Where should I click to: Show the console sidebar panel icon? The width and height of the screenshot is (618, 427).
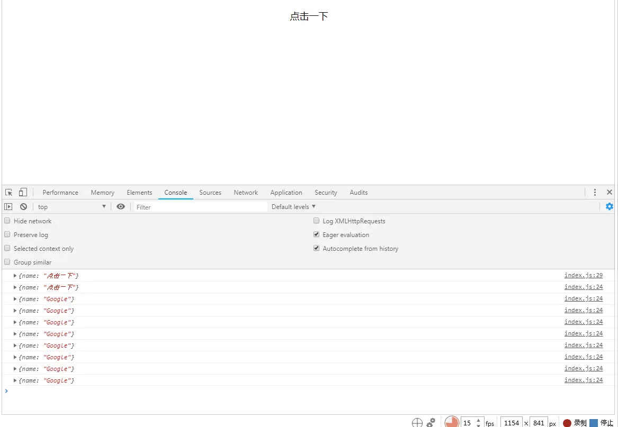point(8,207)
